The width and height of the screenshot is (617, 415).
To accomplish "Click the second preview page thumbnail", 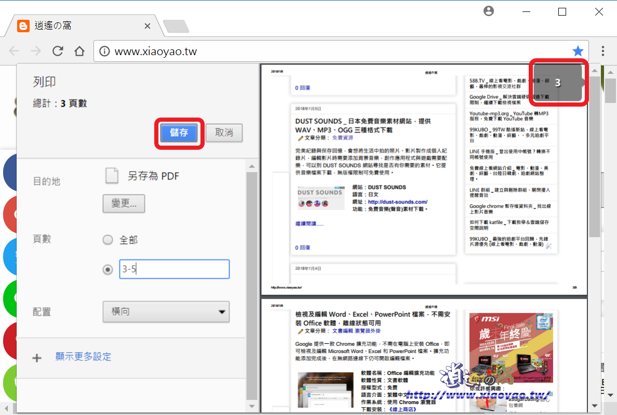I will (x=424, y=356).
